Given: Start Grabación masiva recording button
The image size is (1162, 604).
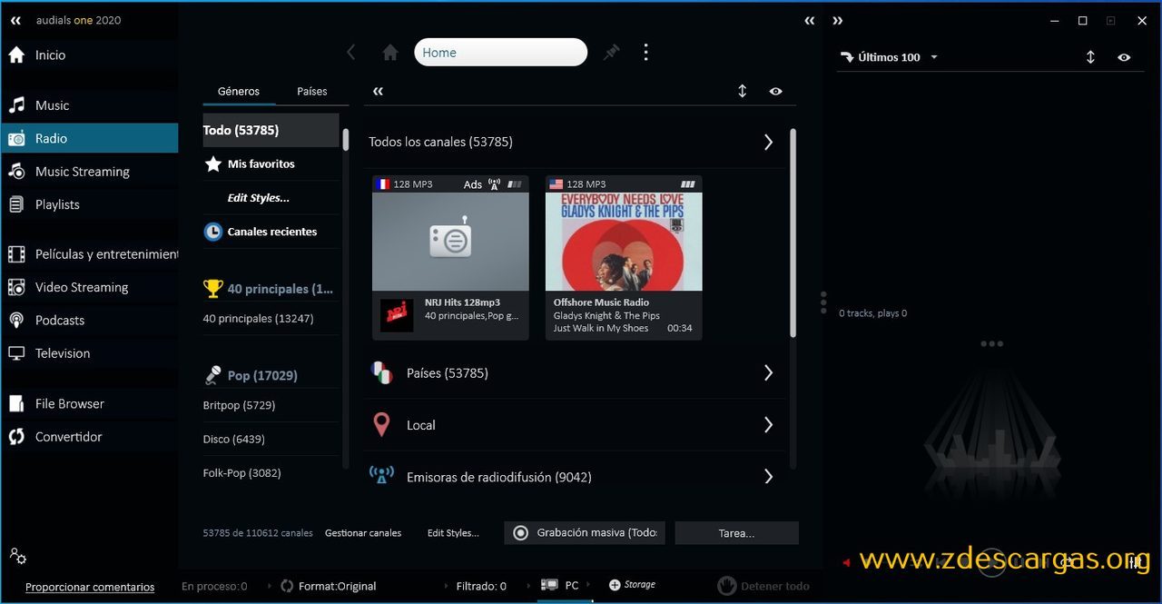Looking at the screenshot, I should [585, 533].
